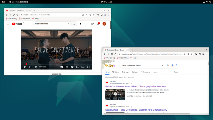The width and height of the screenshot is (213, 120).
Task: Switch to Videos results tab
Action: pos(116,72)
